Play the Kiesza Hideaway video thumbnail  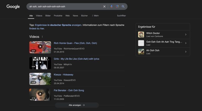[40, 79]
